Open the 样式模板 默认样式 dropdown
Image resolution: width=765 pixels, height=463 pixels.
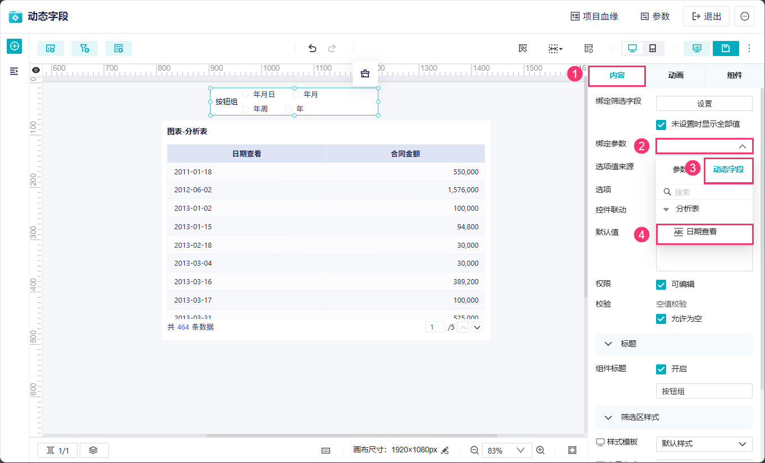pos(704,443)
